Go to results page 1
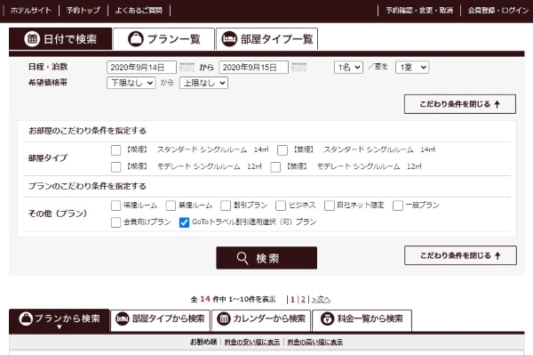533x355 pixels. coord(292,300)
